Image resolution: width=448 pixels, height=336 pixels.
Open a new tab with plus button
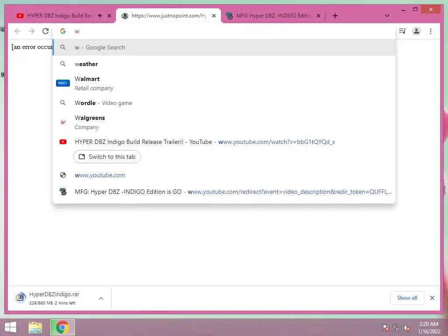(x=335, y=16)
